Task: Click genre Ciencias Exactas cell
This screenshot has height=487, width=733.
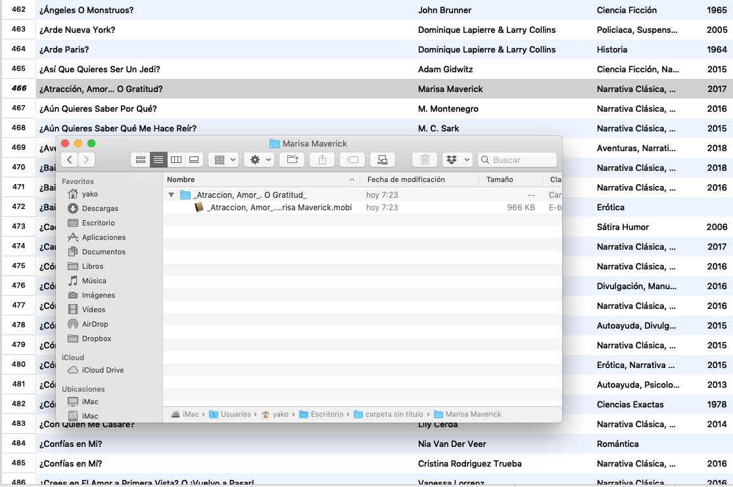Action: point(630,405)
